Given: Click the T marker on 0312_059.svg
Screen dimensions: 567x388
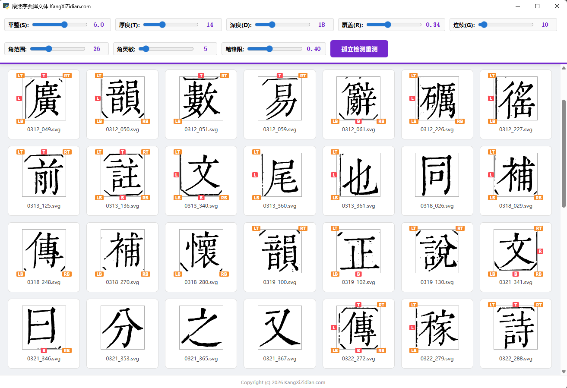Looking at the screenshot, I should click(x=279, y=76).
